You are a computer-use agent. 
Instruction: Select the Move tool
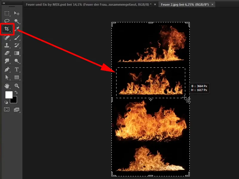pyautogui.click(x=17, y=14)
